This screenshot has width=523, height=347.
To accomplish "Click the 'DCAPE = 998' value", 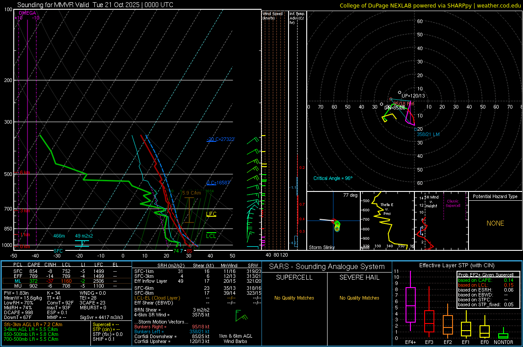I will tap(18, 312).
